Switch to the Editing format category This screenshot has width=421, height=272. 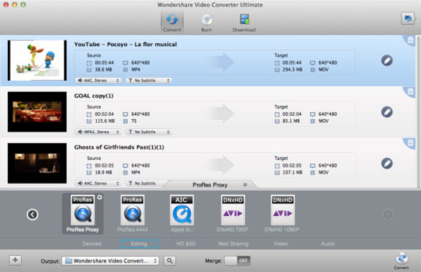coord(139,244)
